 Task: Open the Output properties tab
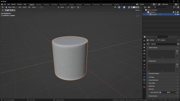(144, 47)
